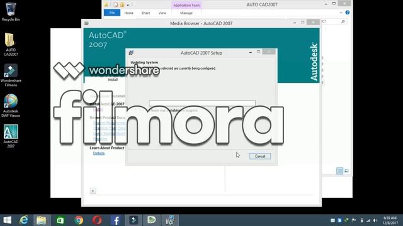Open the File menu in Explorer

(112, 13)
